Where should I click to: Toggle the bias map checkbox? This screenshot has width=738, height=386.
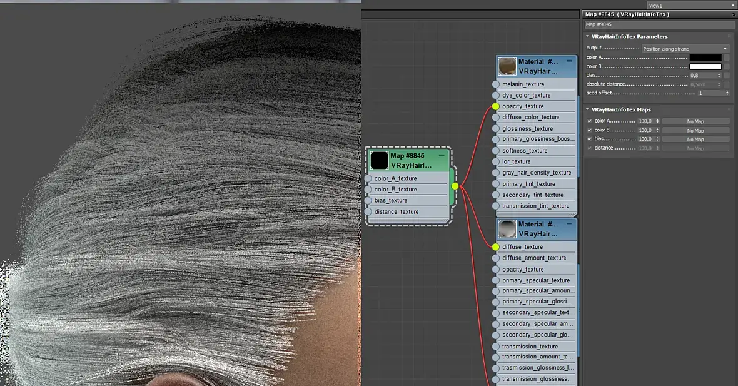click(x=589, y=139)
